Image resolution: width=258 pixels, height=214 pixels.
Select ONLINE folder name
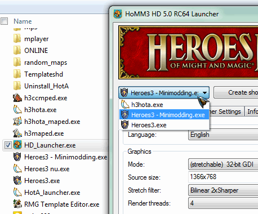(36, 51)
